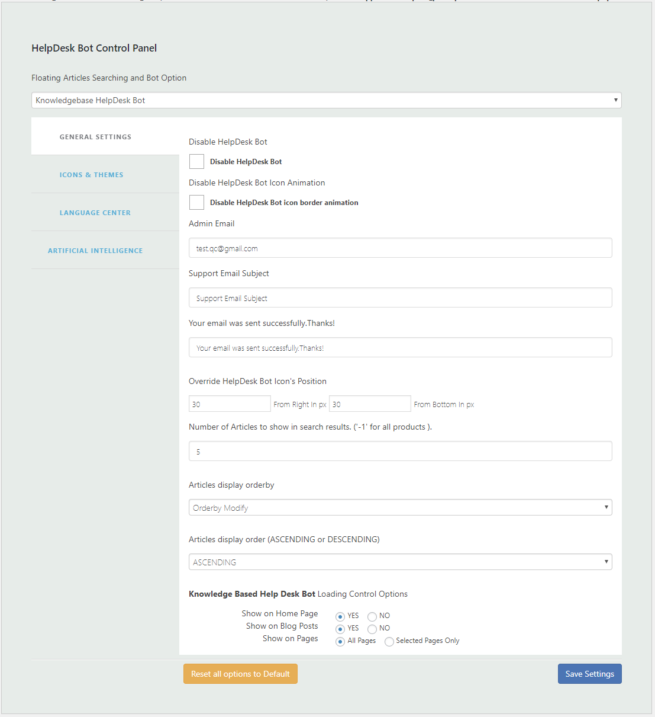Enable Disable HelpDesk Bot icon border animation
Viewport: 655px width, 717px height.
click(x=196, y=202)
